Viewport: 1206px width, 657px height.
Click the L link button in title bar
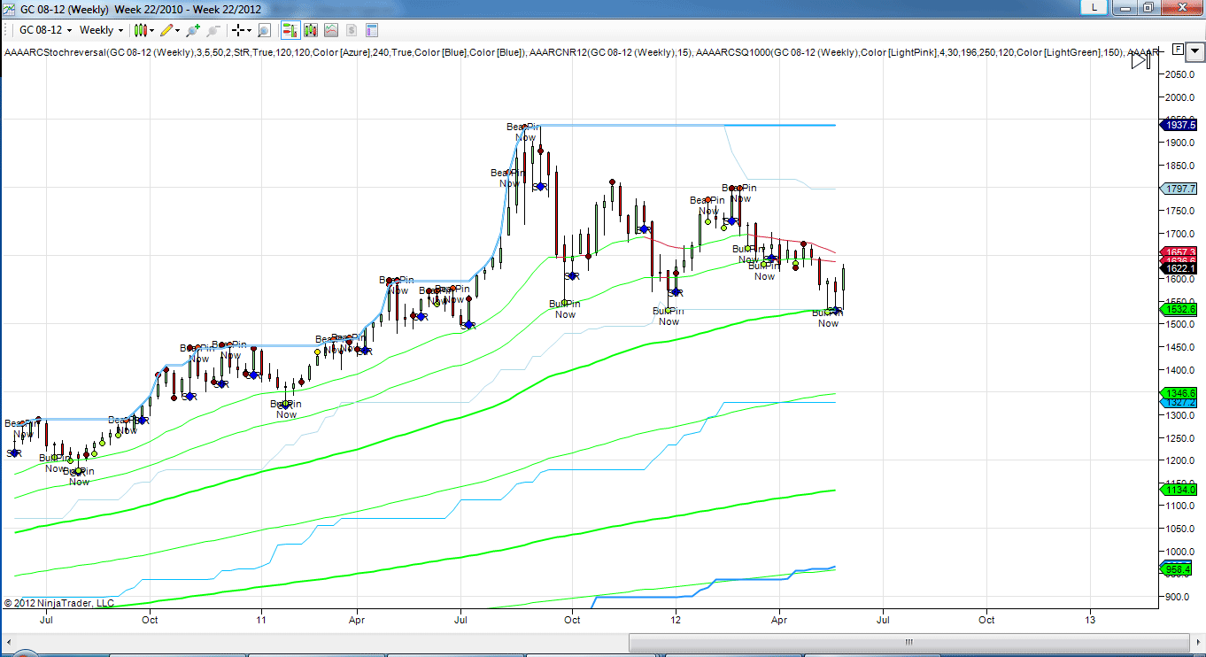1094,7
